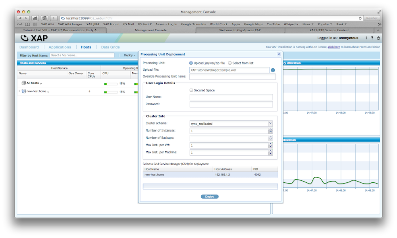Select Upload jar/war/zip file option
This screenshot has width=397, height=238.
(x=191, y=63)
